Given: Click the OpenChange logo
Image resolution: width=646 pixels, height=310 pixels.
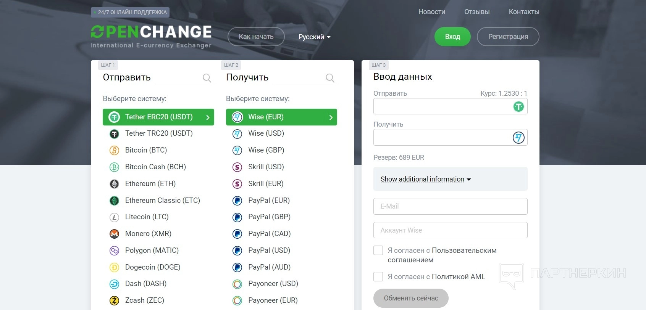Looking at the screenshot, I should 151,37.
